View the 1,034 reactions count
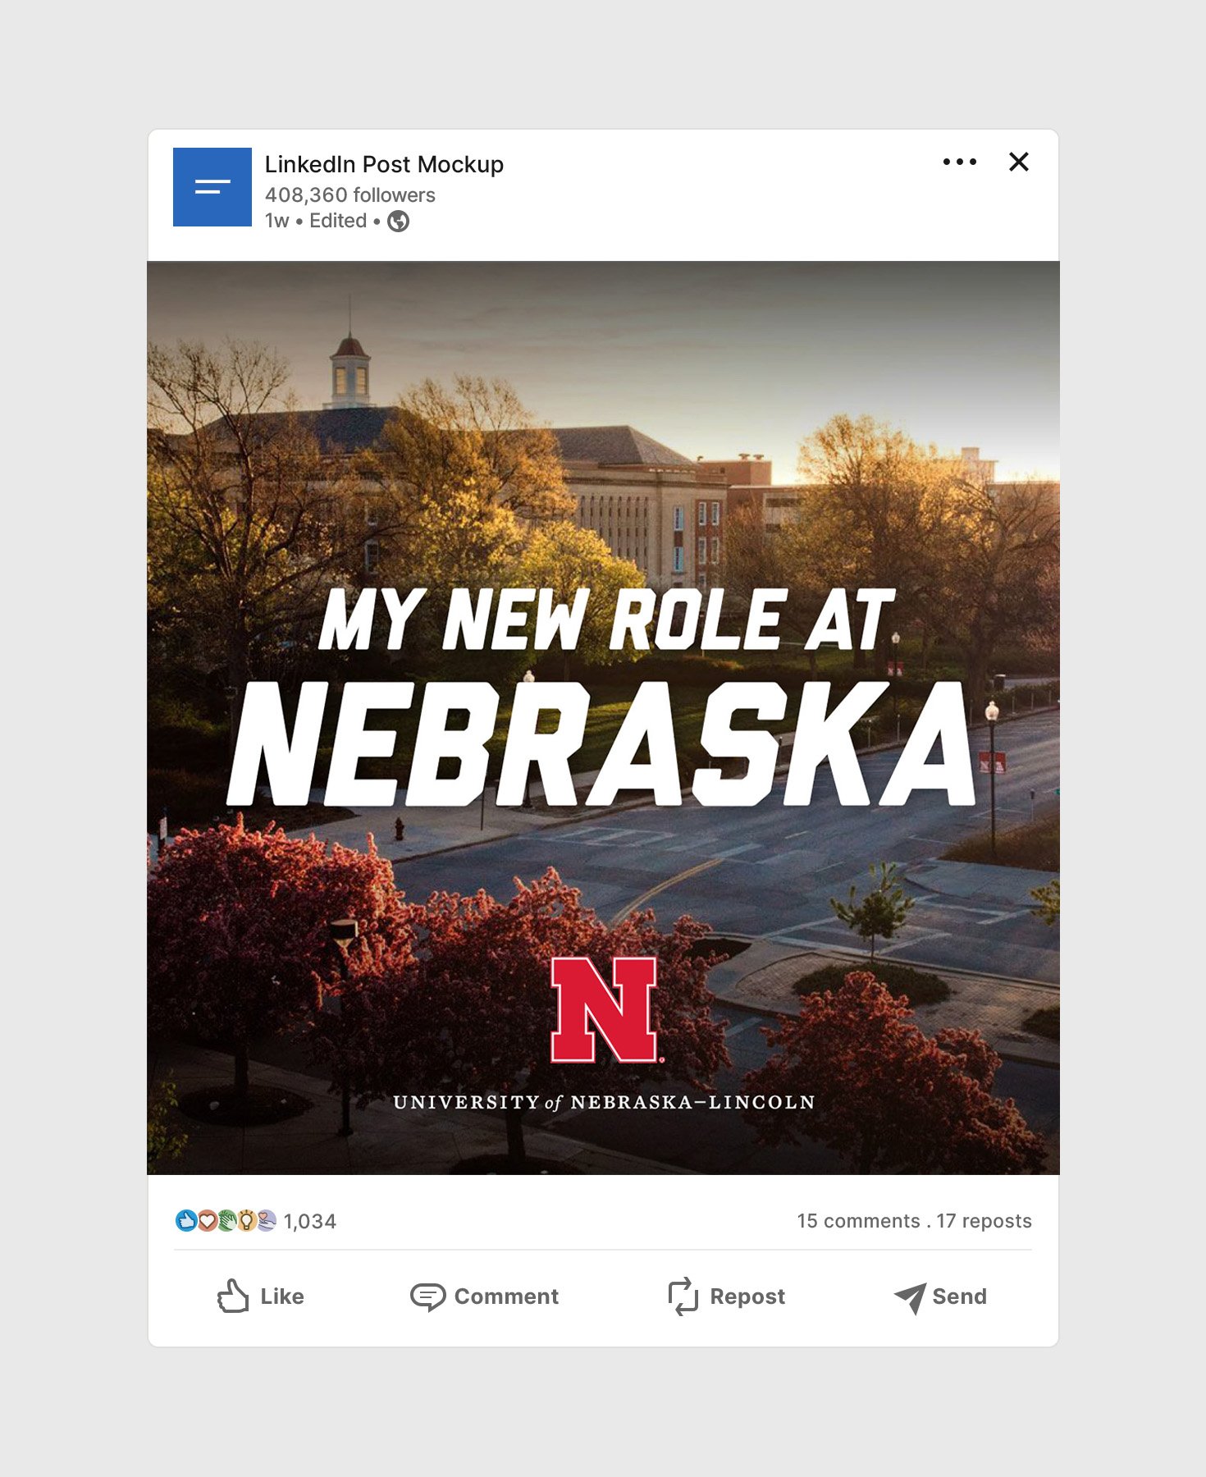Viewport: 1206px width, 1477px height. (310, 1222)
